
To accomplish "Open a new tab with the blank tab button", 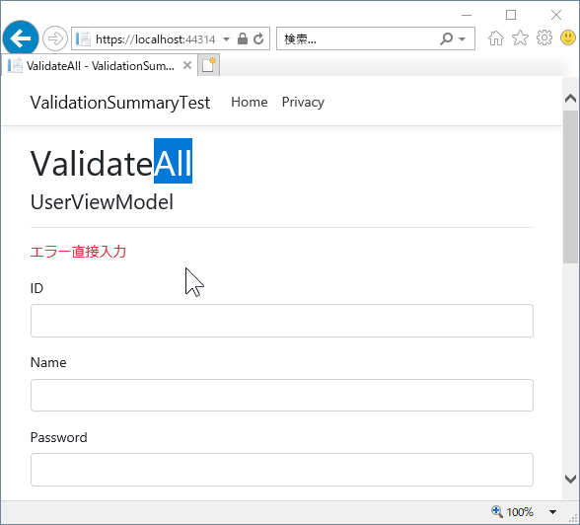I will click(x=209, y=65).
